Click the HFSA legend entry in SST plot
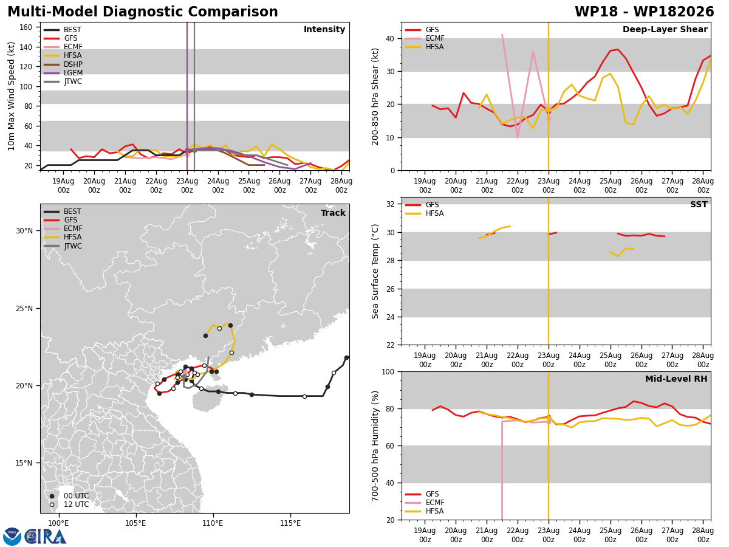 (x=425, y=213)
